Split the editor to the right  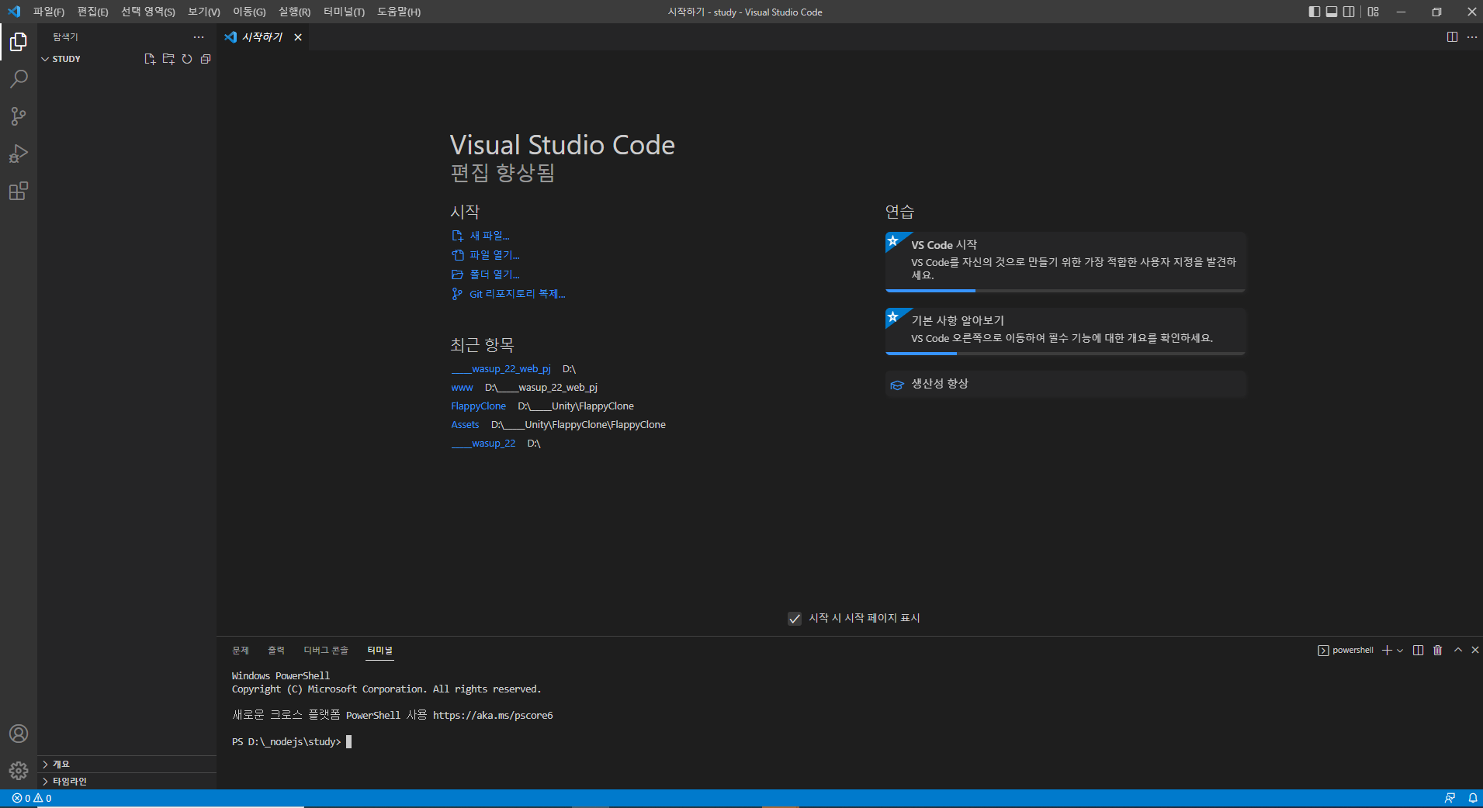pos(1452,37)
